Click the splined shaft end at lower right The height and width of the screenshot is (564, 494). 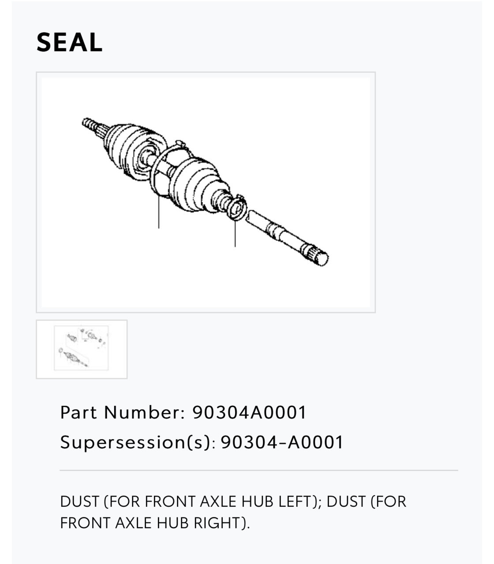point(316,254)
